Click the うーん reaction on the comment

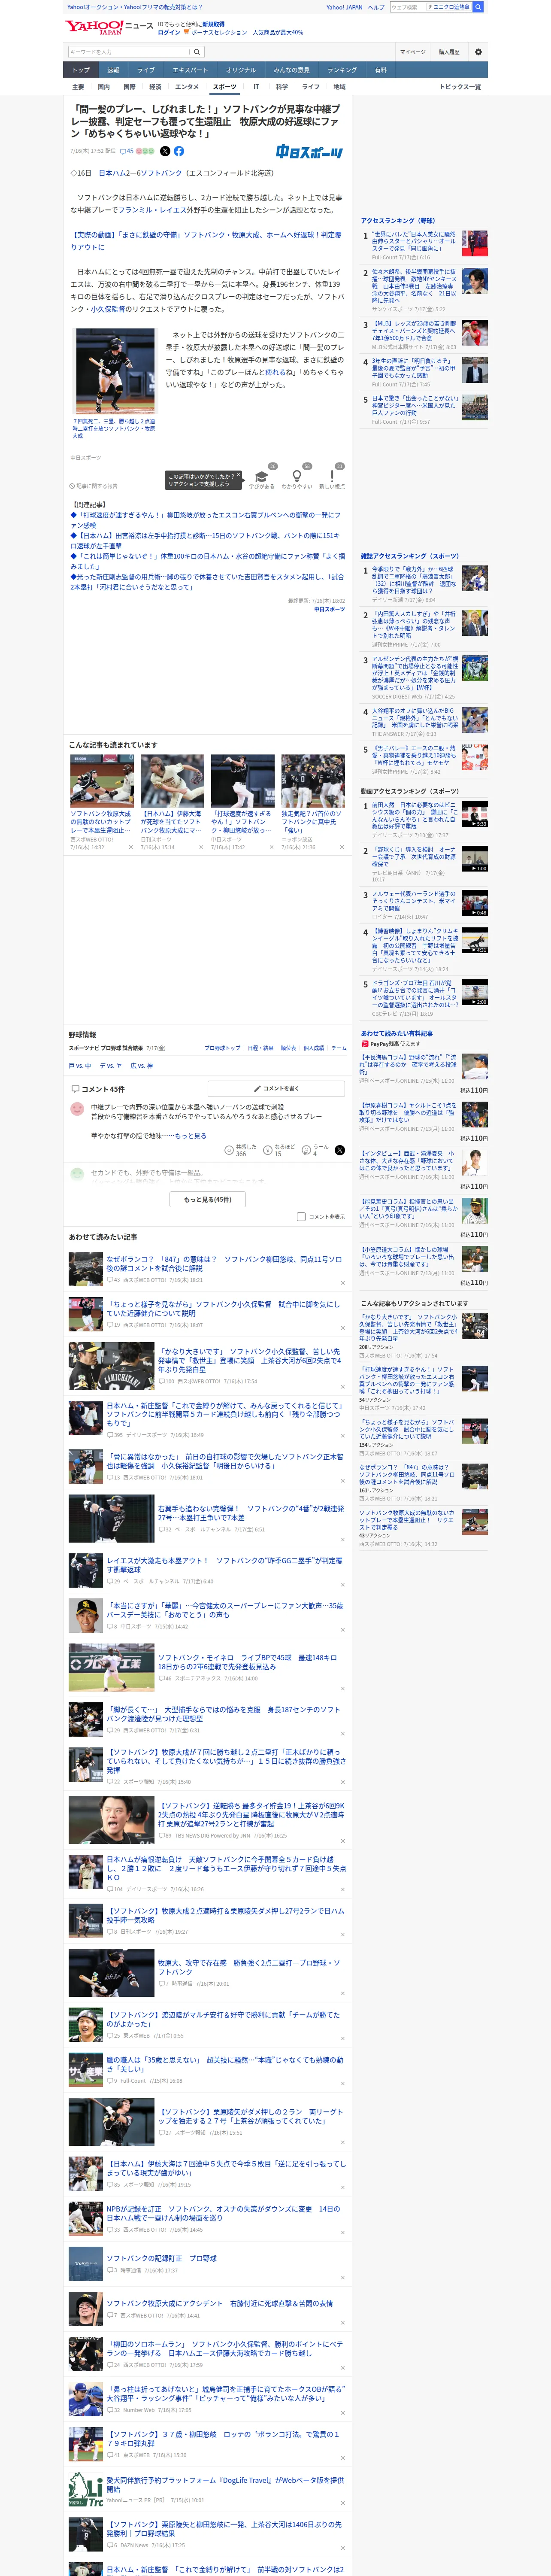(x=315, y=1150)
